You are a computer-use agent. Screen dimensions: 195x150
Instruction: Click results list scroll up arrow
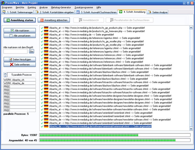191,28
